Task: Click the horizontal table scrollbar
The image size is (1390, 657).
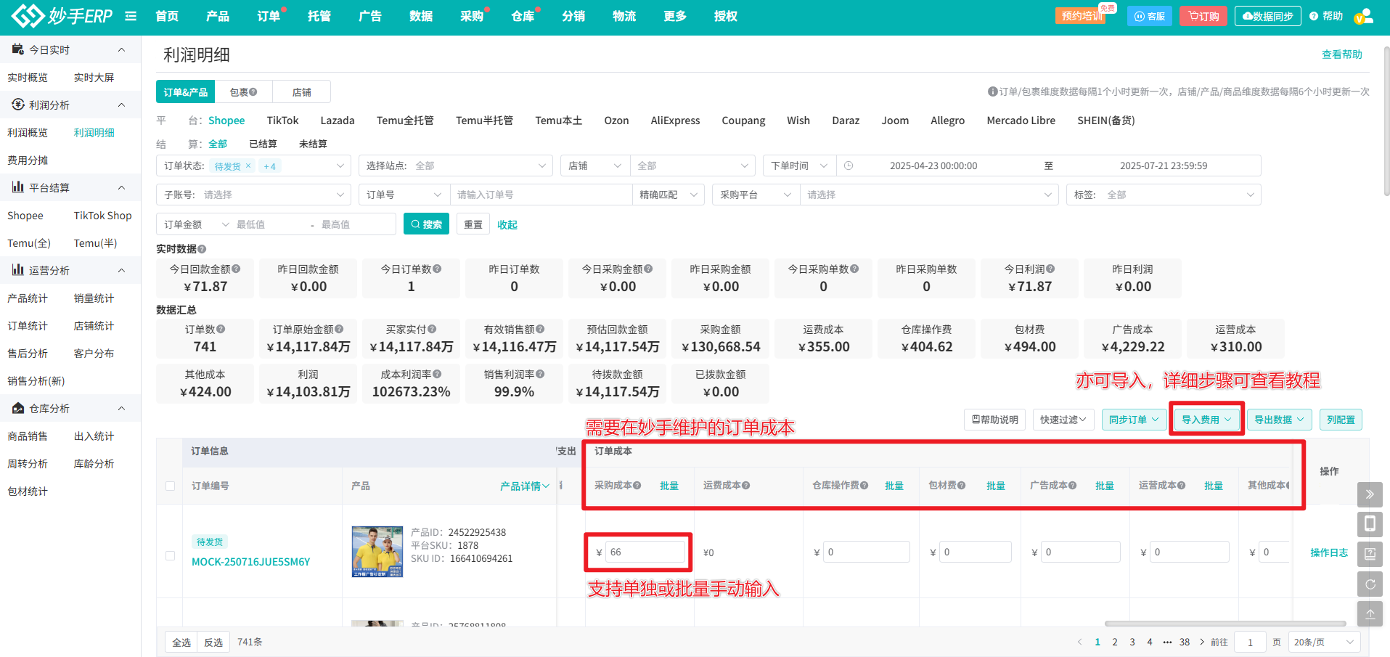Action: click(1225, 623)
